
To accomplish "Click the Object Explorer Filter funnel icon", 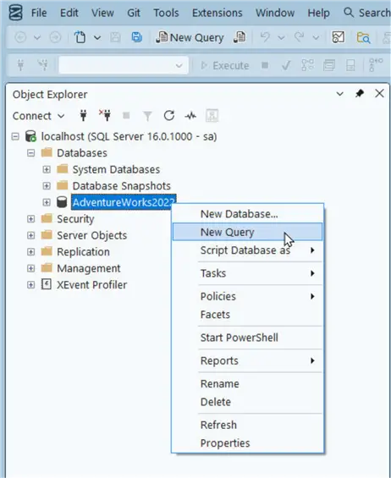I will (x=147, y=116).
